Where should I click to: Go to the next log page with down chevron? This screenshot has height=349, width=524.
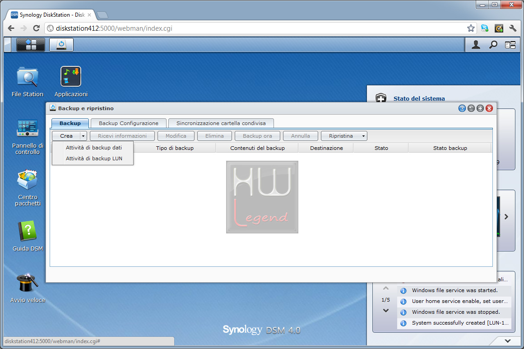385,311
